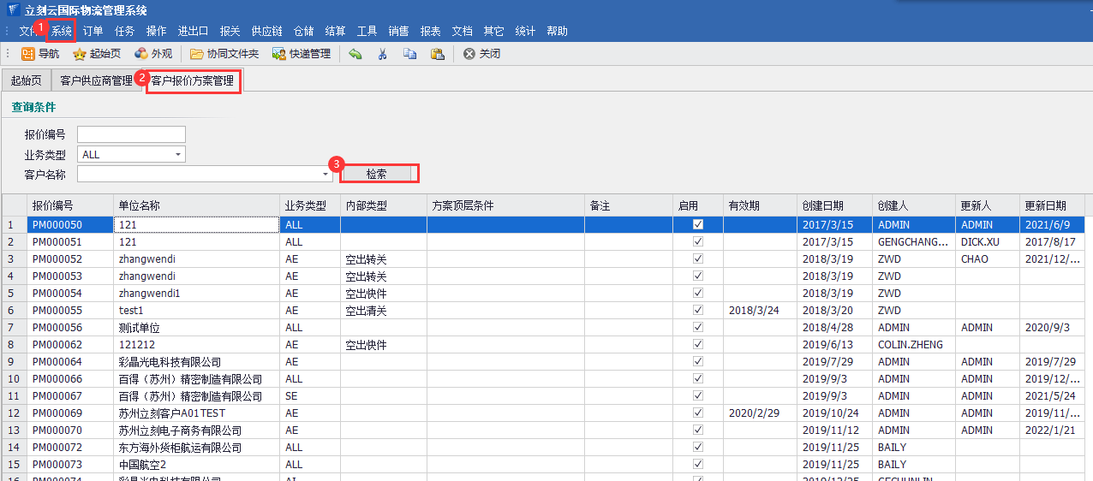Toggle 启用 checkbox for test1 row
The width and height of the screenshot is (1093, 481).
(x=698, y=310)
